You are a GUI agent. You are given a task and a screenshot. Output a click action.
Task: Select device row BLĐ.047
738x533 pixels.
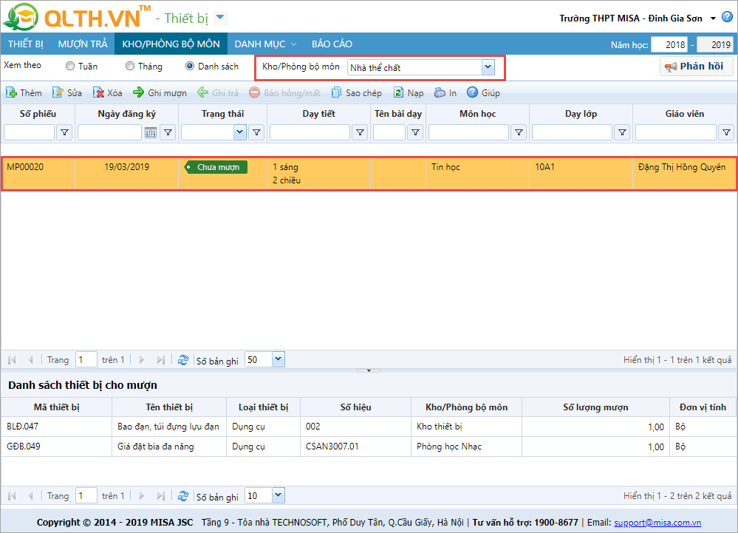[x=369, y=427]
